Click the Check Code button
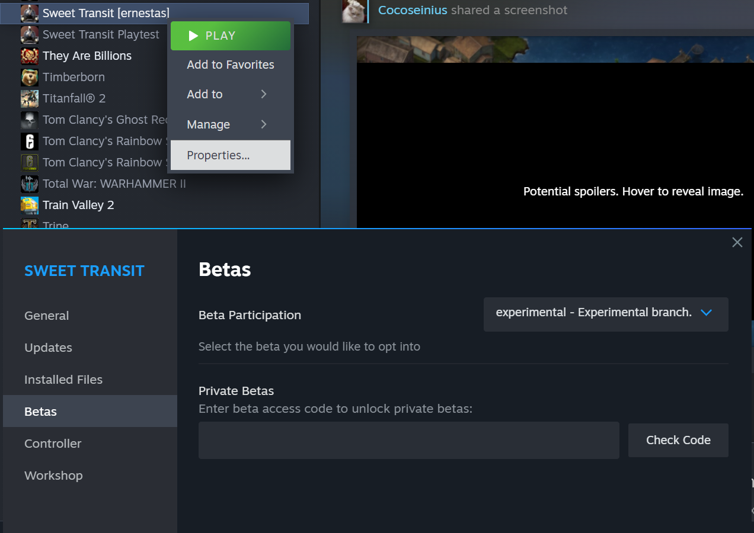Image resolution: width=754 pixels, height=533 pixels. pyautogui.click(x=678, y=440)
